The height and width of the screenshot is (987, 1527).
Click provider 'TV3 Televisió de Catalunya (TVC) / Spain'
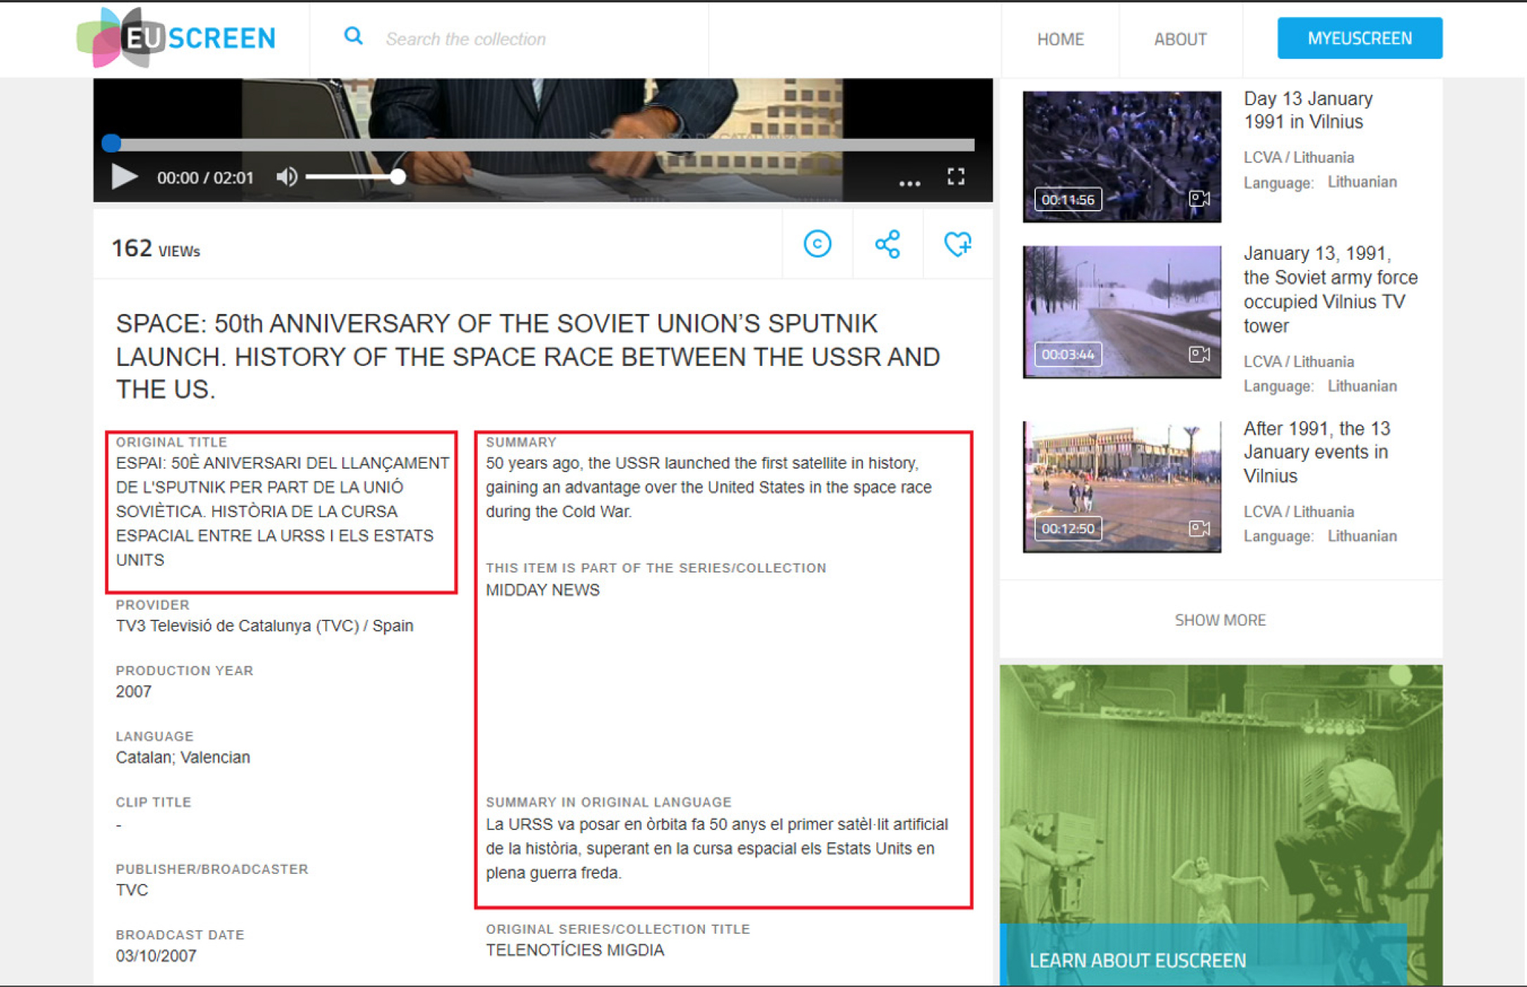coord(264,626)
